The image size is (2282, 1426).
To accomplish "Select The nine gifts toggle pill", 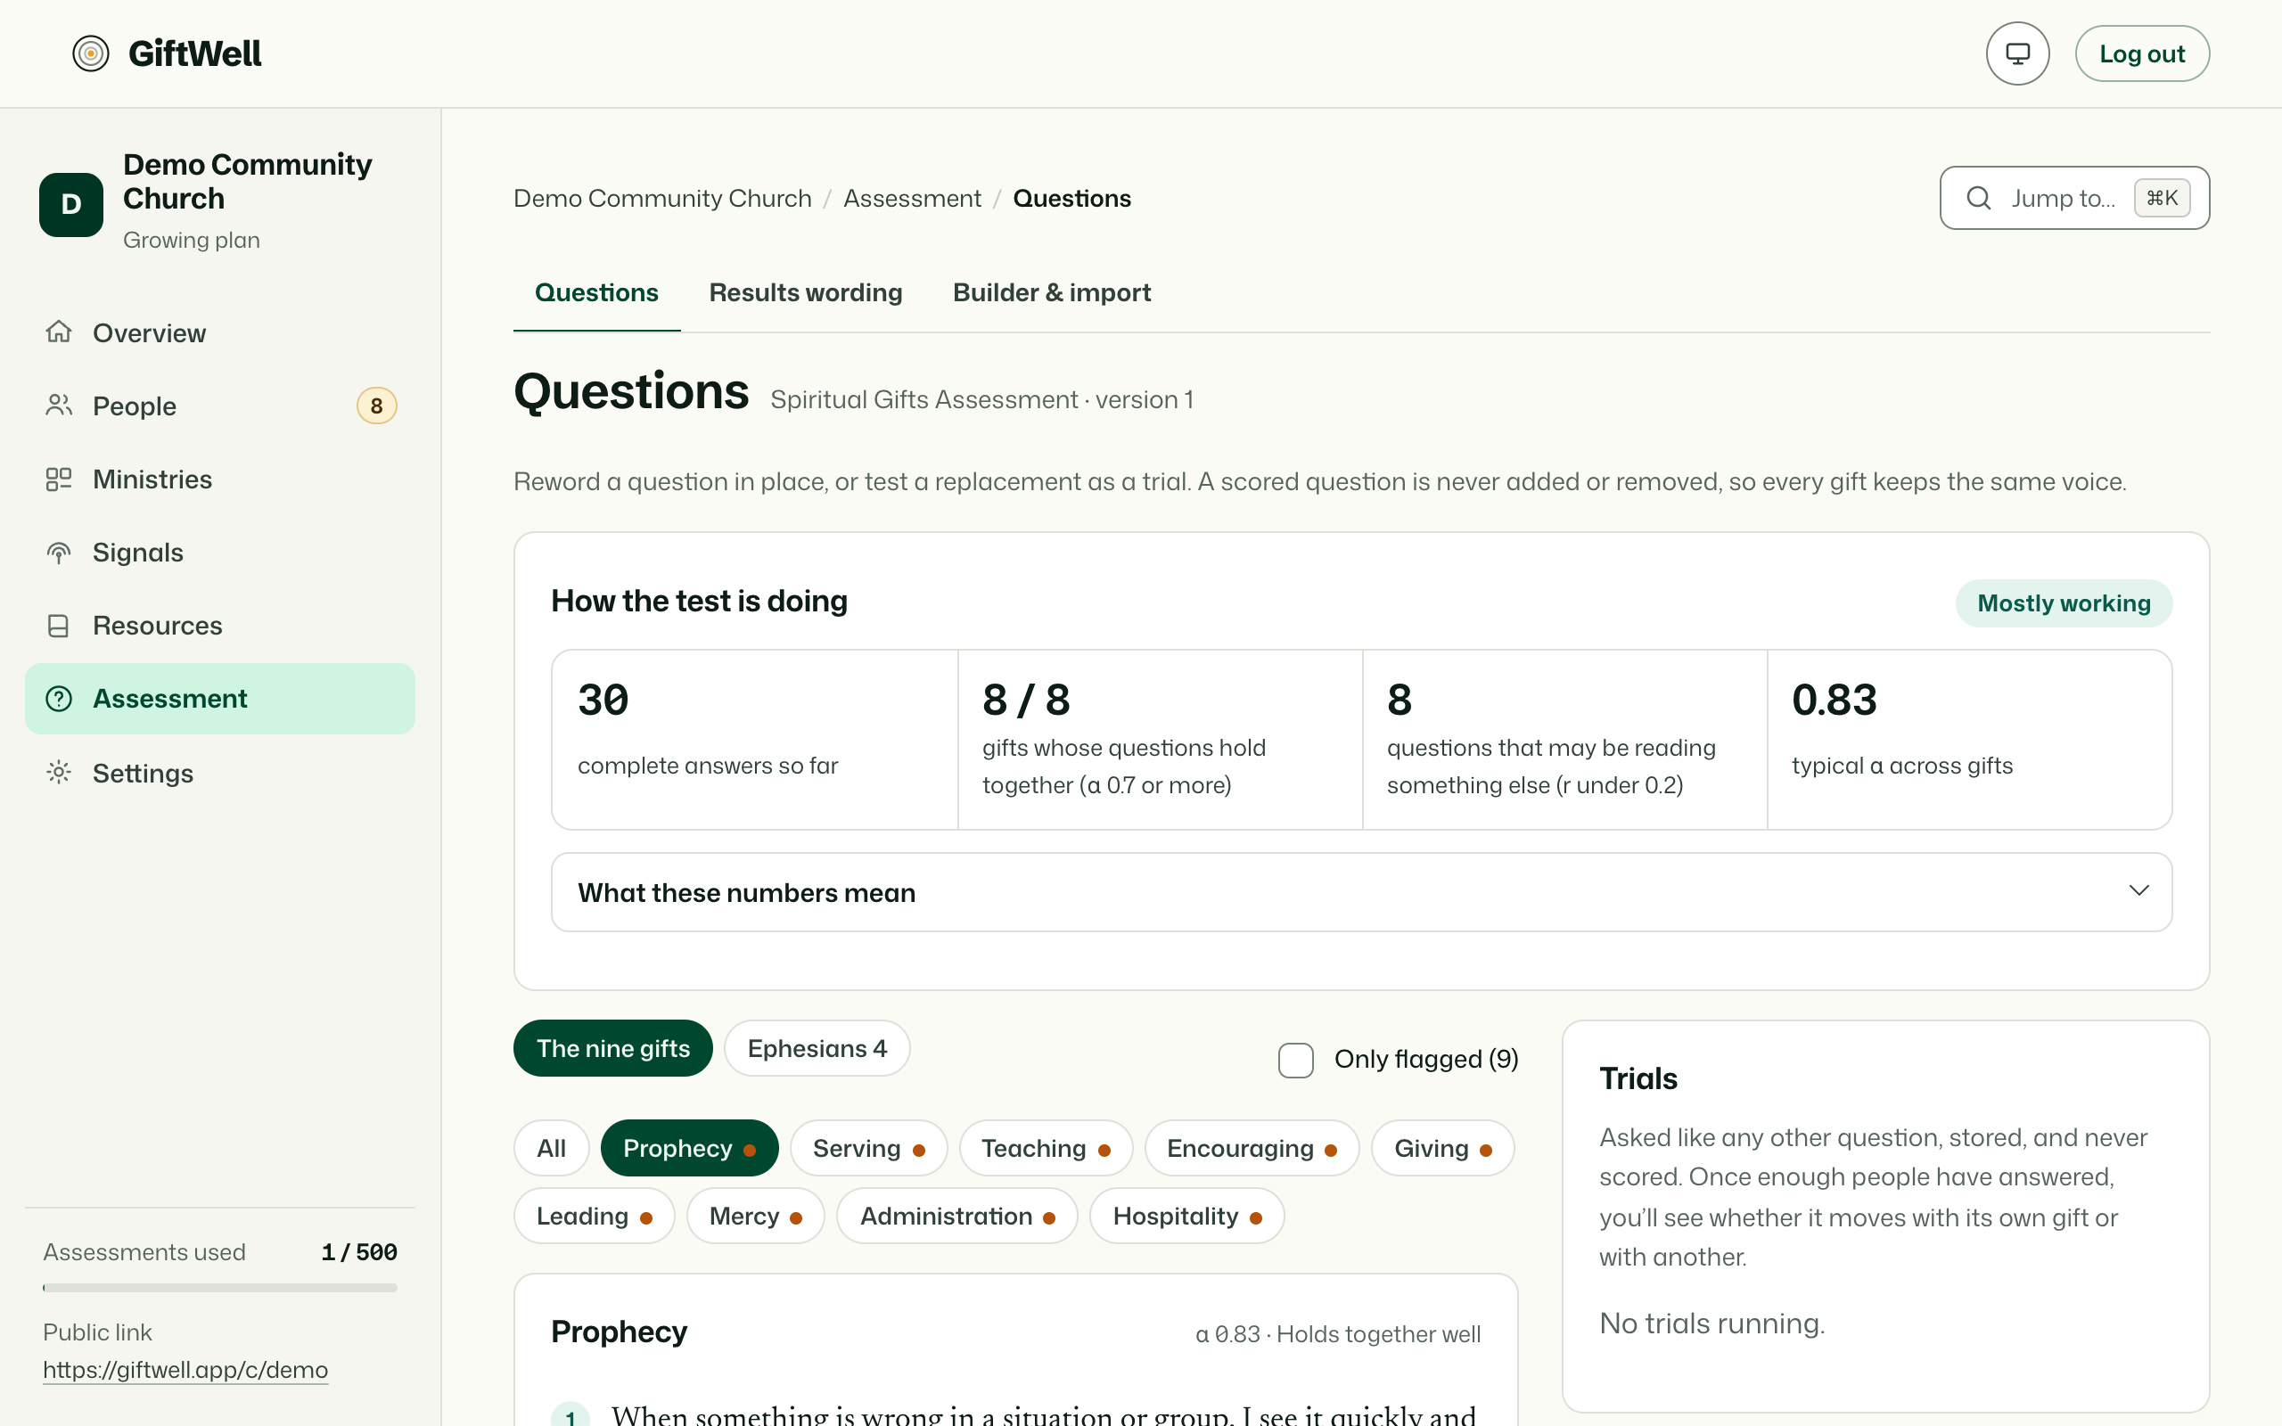I will click(x=613, y=1048).
